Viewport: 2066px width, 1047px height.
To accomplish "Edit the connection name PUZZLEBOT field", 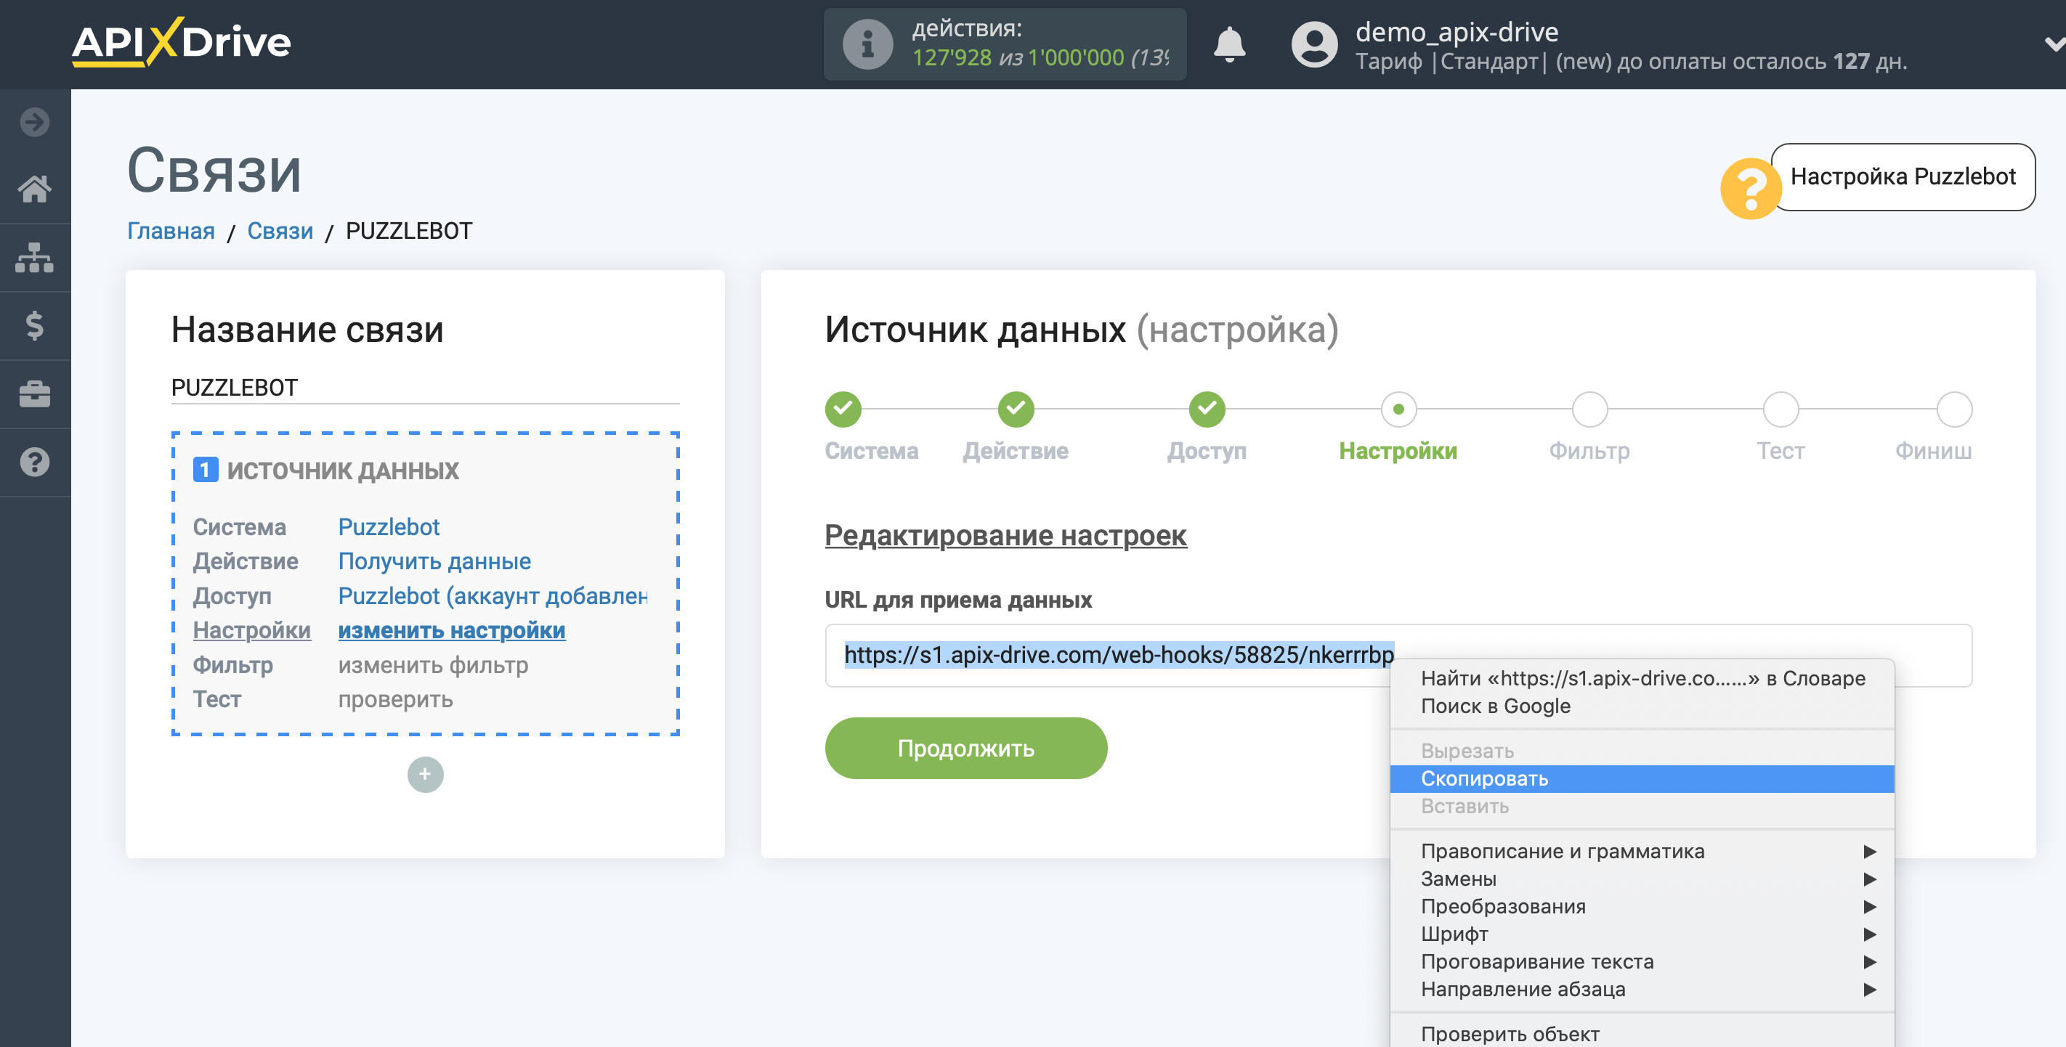I will pyautogui.click(x=425, y=388).
